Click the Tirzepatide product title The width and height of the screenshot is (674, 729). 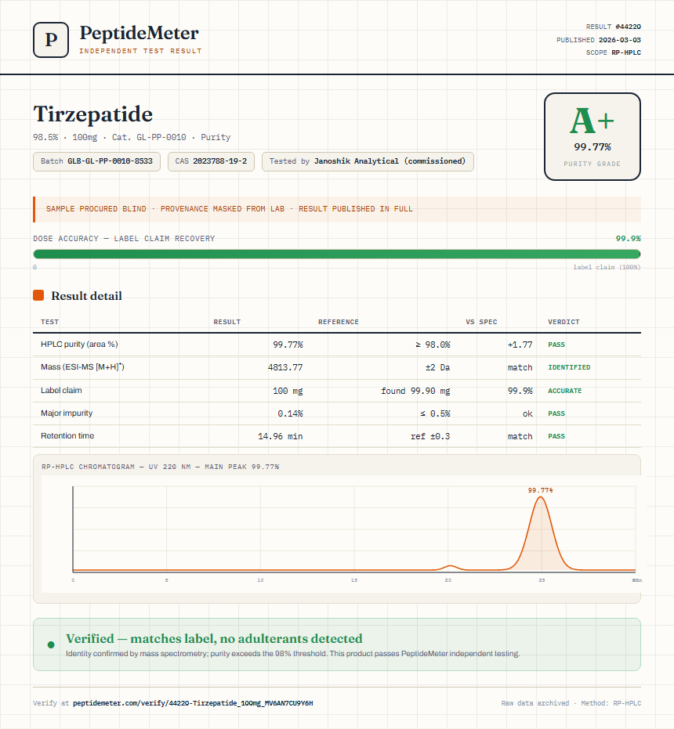93,114
